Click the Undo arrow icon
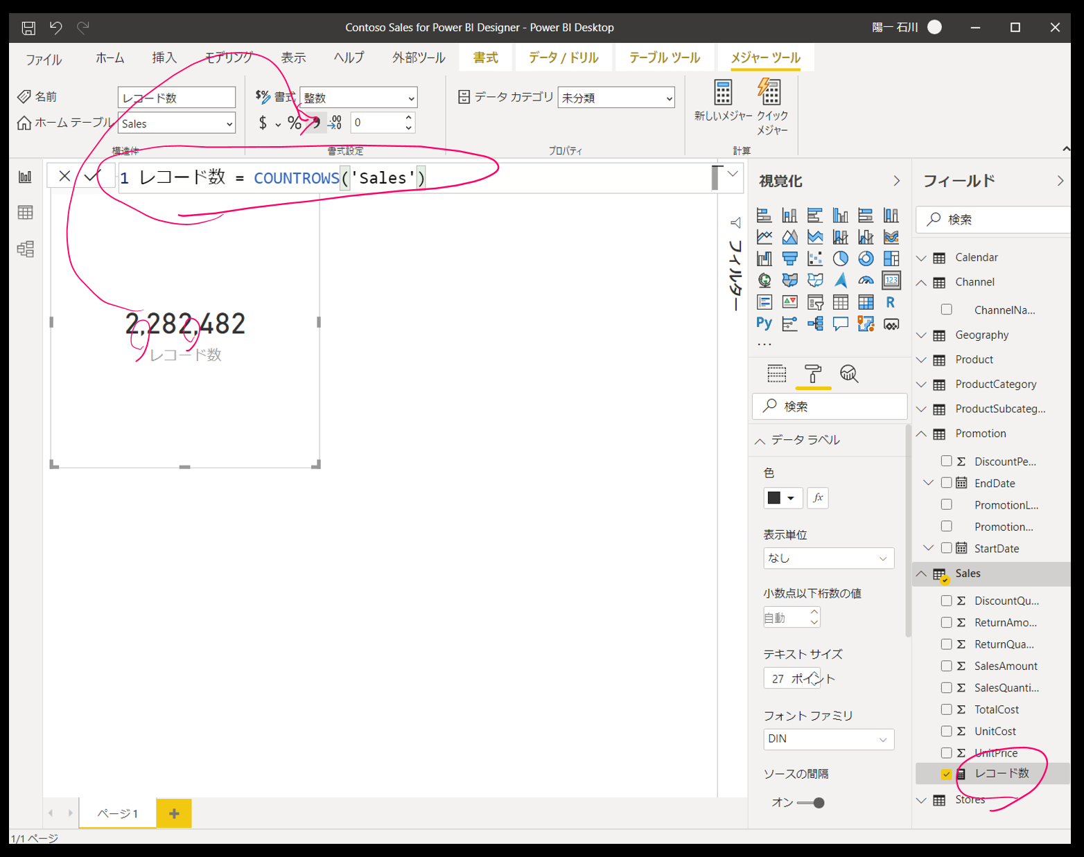This screenshot has height=857, width=1084. [x=56, y=28]
